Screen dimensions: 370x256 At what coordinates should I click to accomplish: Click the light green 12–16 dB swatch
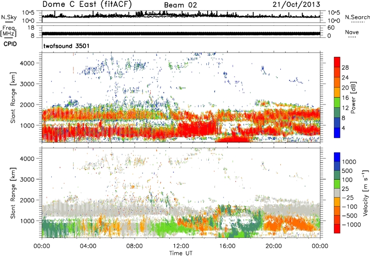coord(337,103)
